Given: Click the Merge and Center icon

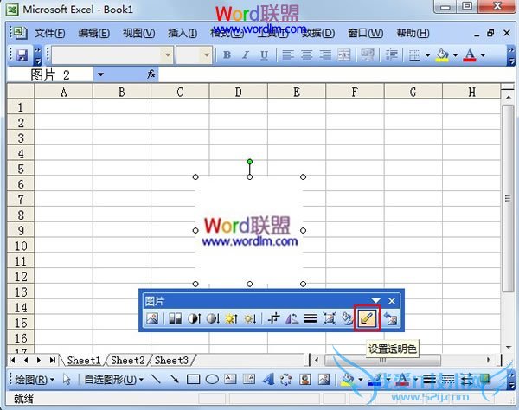Looking at the screenshot, I should click(x=344, y=55).
